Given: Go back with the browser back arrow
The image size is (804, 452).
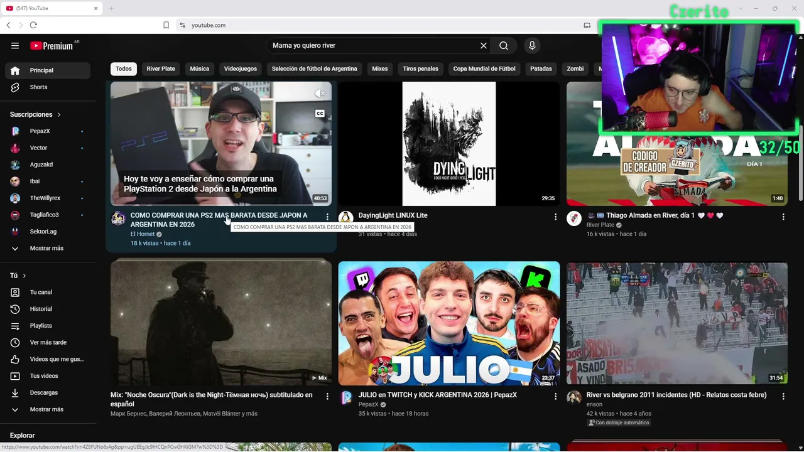Looking at the screenshot, I should [8, 25].
